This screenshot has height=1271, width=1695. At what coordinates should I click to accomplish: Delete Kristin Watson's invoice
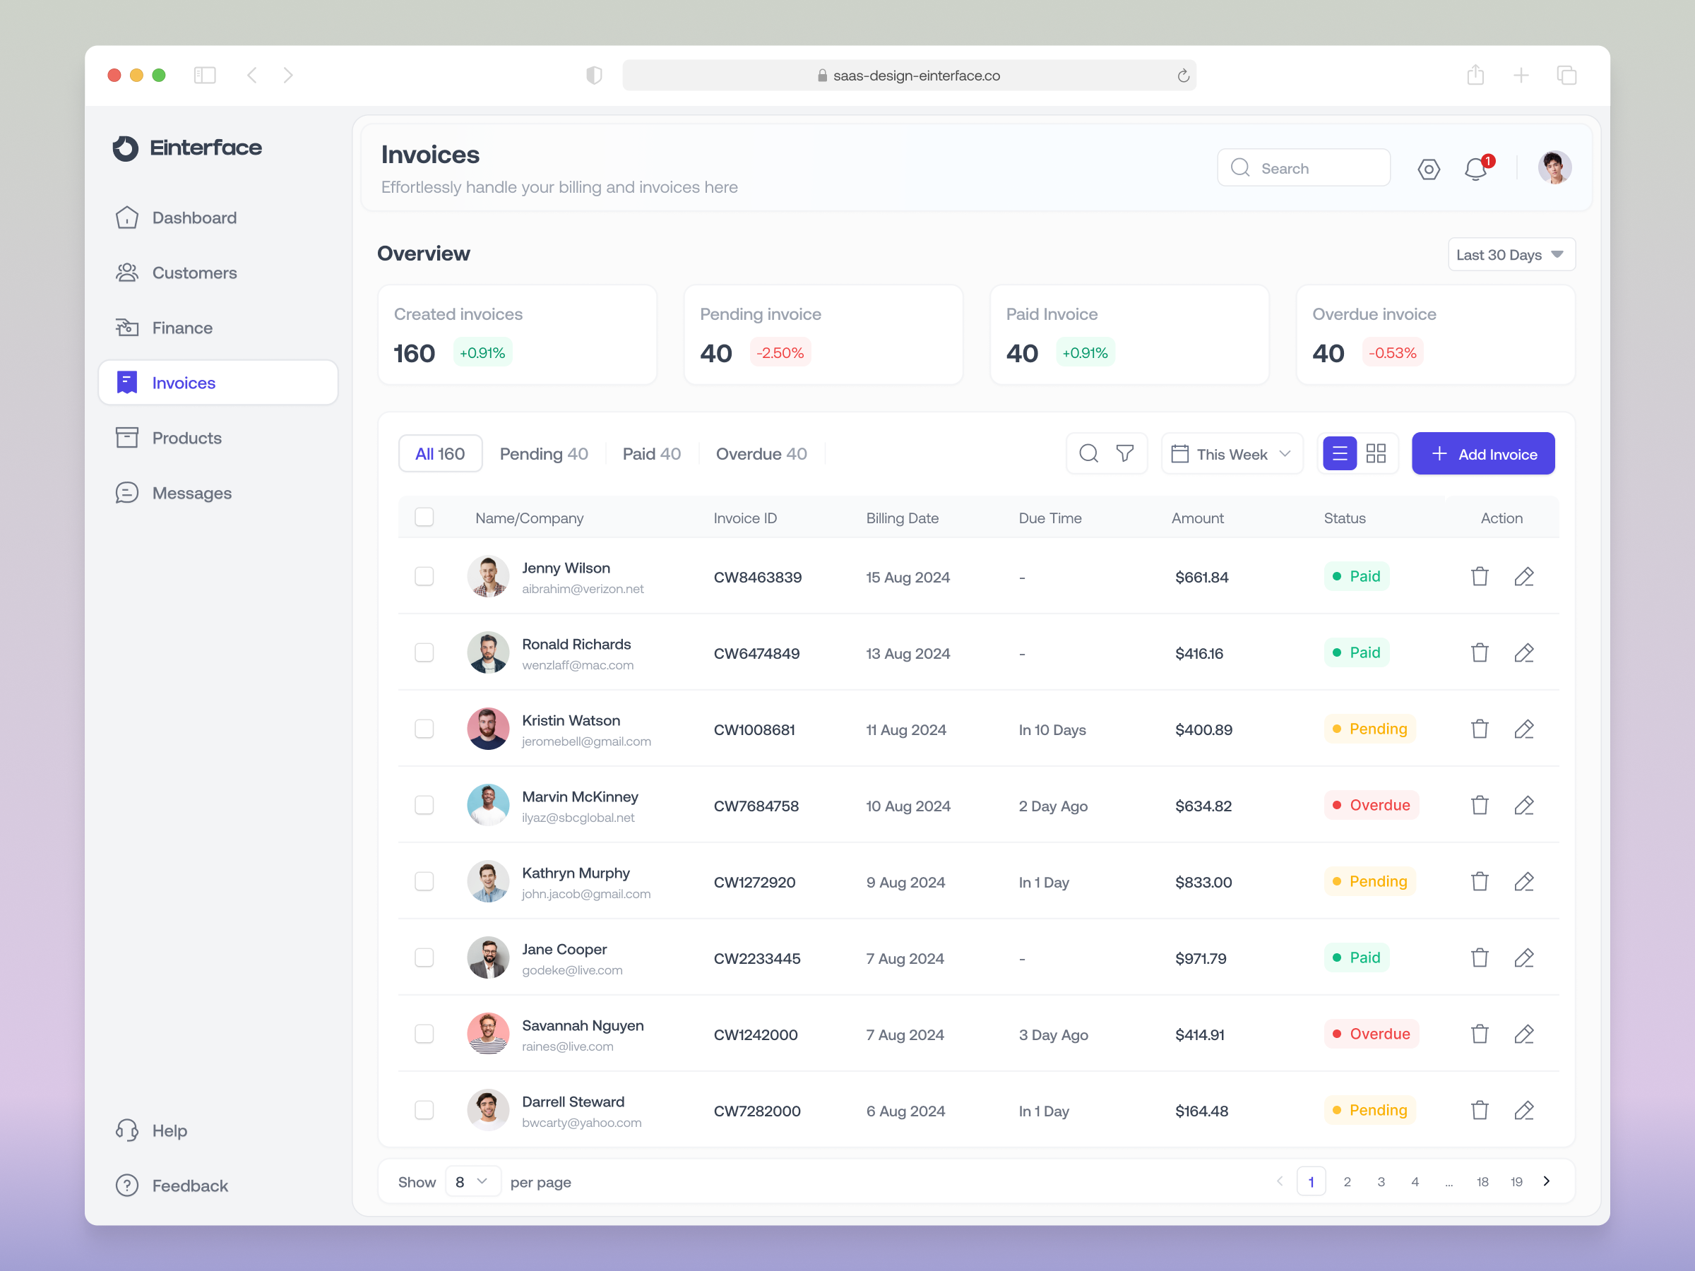1480,729
